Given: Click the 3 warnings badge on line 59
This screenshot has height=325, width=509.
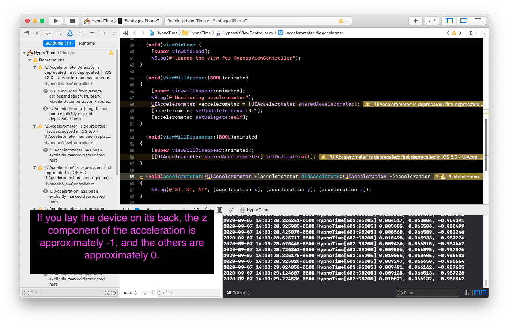Looking at the screenshot, I should (x=440, y=177).
